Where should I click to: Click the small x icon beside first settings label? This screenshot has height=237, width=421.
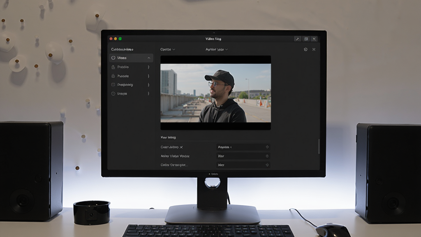[x=181, y=147]
